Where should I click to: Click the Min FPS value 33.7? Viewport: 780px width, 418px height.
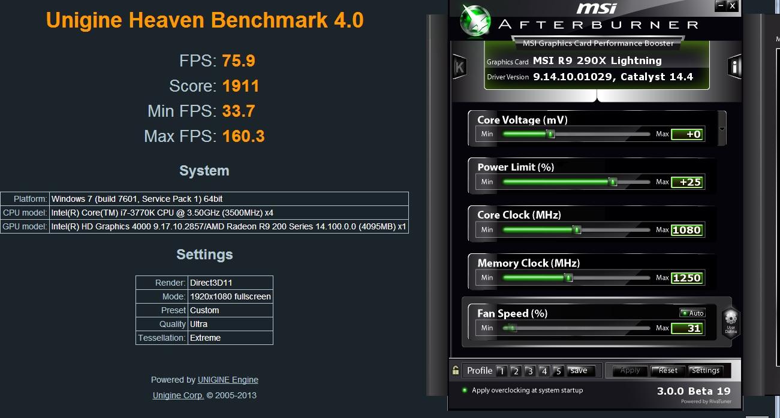coord(239,111)
